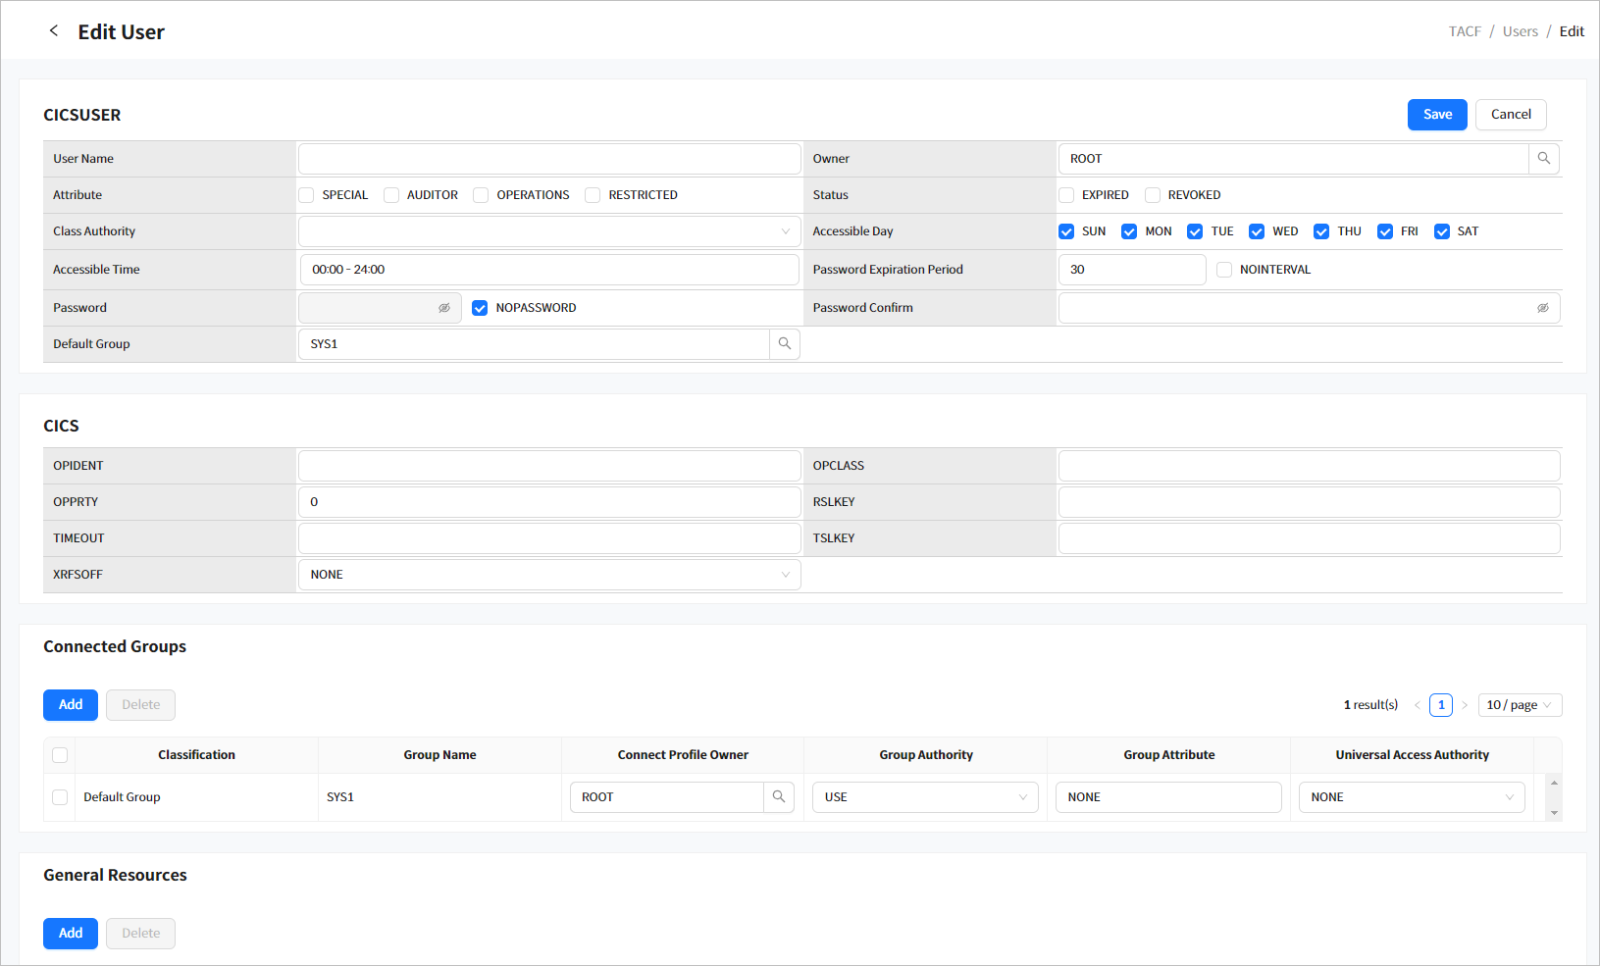Go to previous page of Connected Groups

[x=1417, y=705]
